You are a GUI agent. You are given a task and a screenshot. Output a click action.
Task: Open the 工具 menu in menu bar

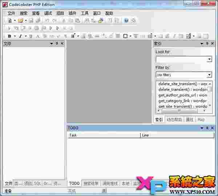click(x=85, y=13)
